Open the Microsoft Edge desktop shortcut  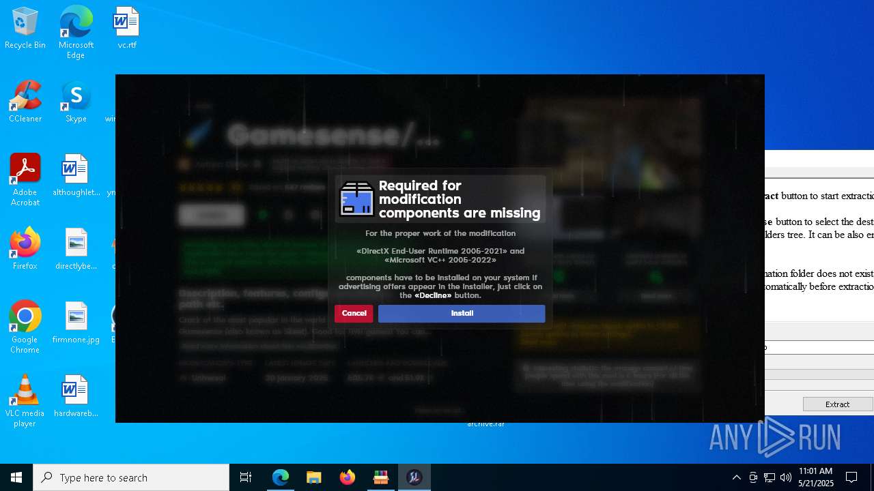click(x=76, y=33)
